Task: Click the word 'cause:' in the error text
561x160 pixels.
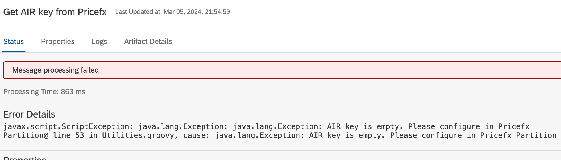Action: pos(196,135)
